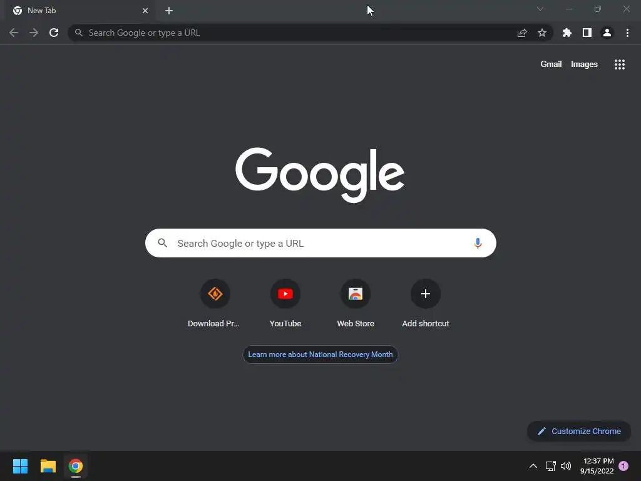
Task: Open the YouTube shortcut
Action: click(285, 304)
